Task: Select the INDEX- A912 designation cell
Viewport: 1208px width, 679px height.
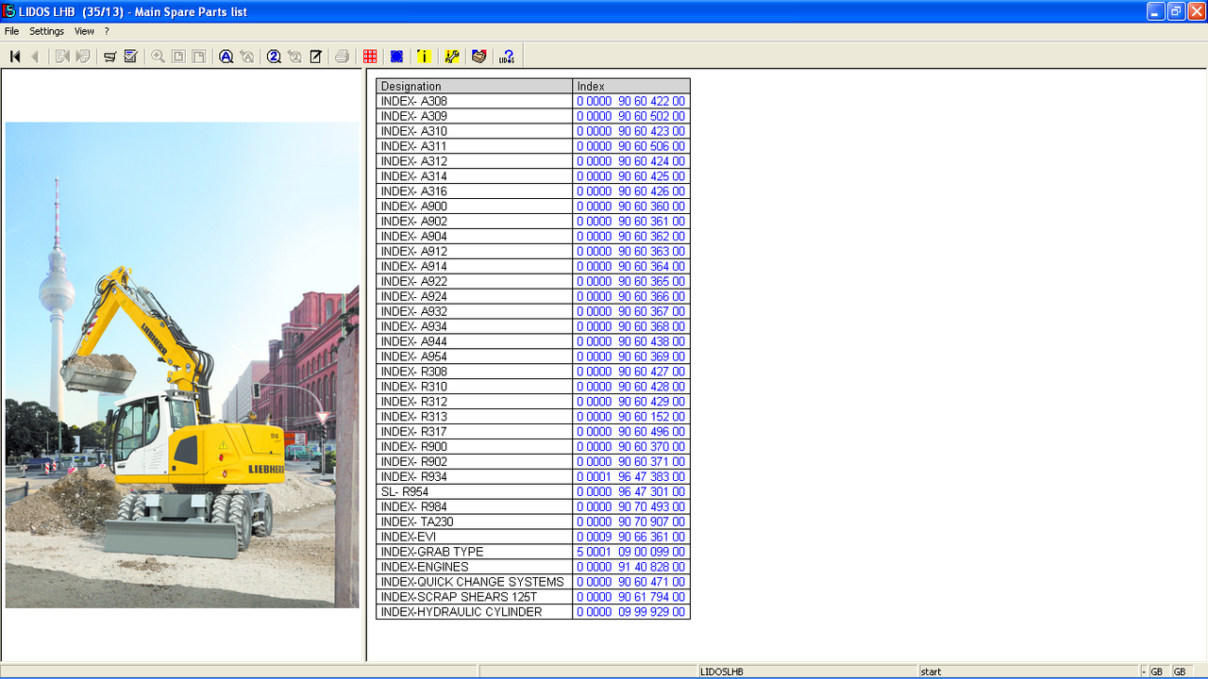Action: click(474, 252)
